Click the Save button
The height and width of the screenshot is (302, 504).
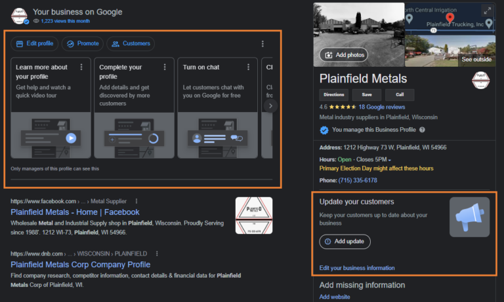(x=367, y=95)
